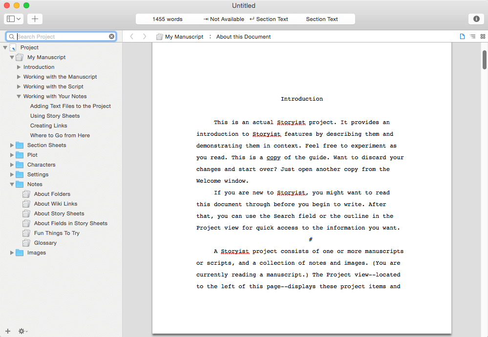Jump to previous Section Text marker

(269, 19)
